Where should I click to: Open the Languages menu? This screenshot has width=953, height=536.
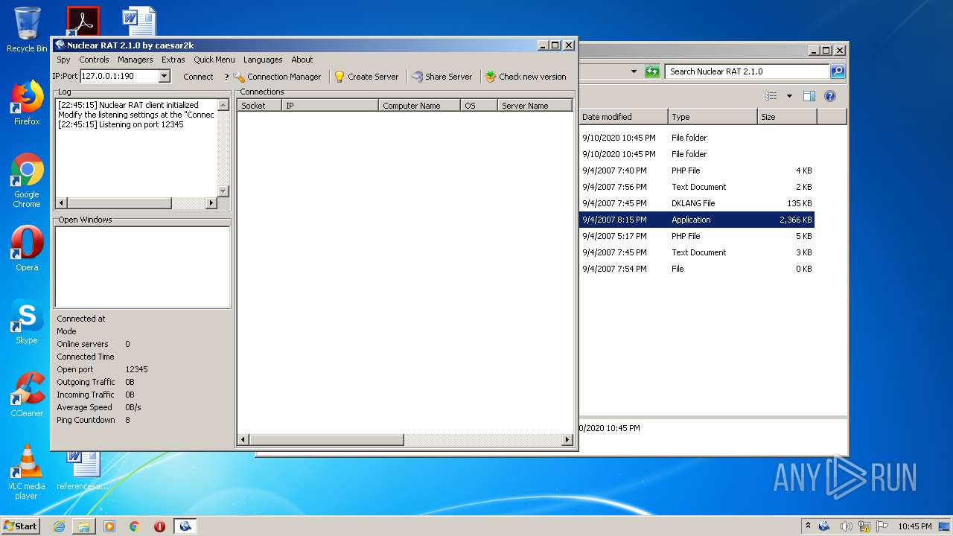click(263, 60)
